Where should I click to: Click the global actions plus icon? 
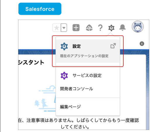pos(76,28)
